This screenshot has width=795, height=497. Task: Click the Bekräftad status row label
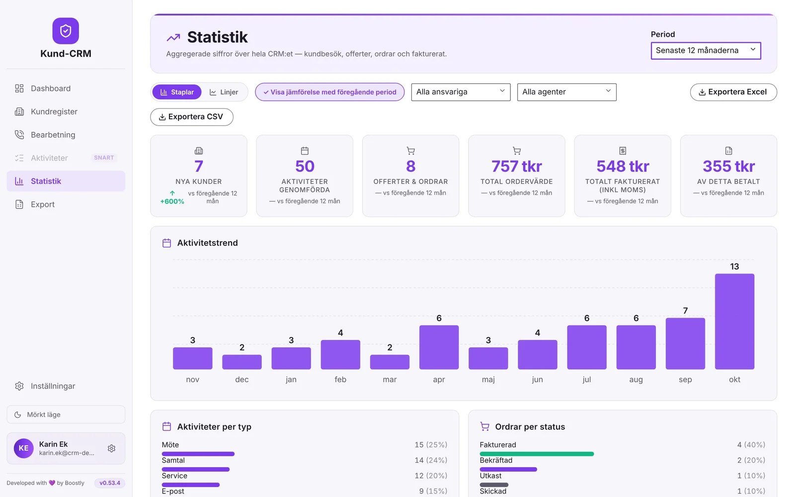[496, 460]
